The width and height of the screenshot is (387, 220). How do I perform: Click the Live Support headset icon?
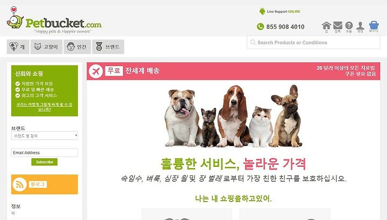pos(262,11)
